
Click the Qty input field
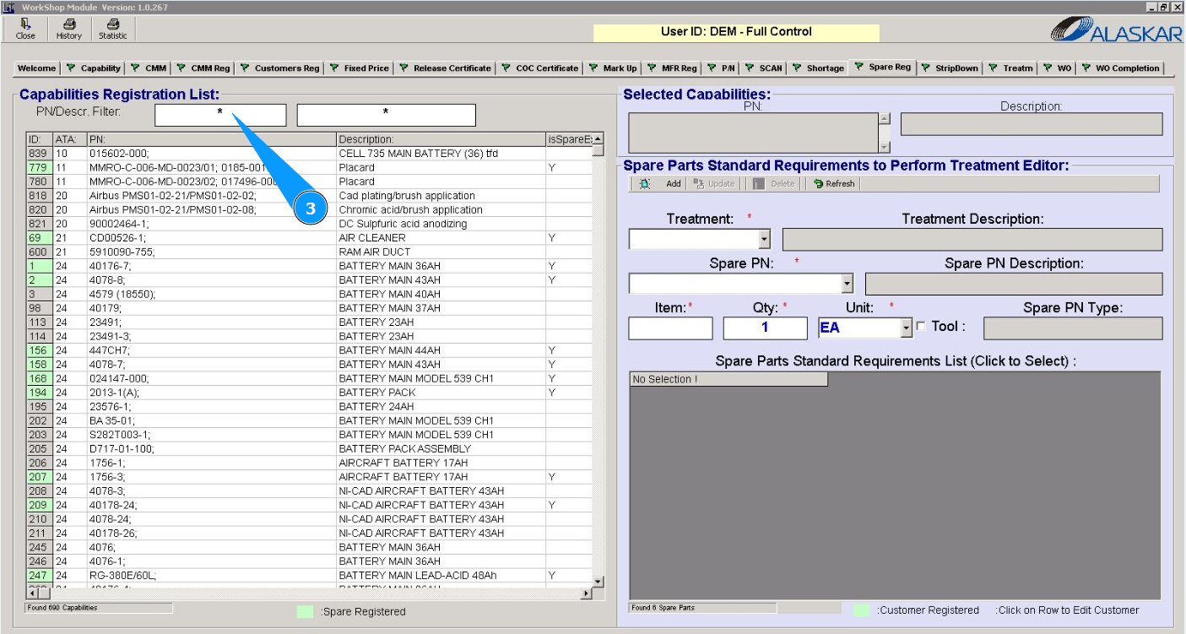pyautogui.click(x=765, y=328)
